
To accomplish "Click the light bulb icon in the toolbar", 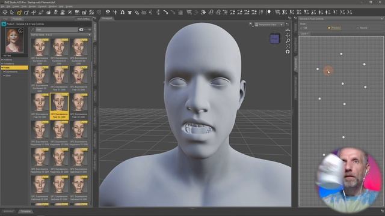I will (x=269, y=12).
